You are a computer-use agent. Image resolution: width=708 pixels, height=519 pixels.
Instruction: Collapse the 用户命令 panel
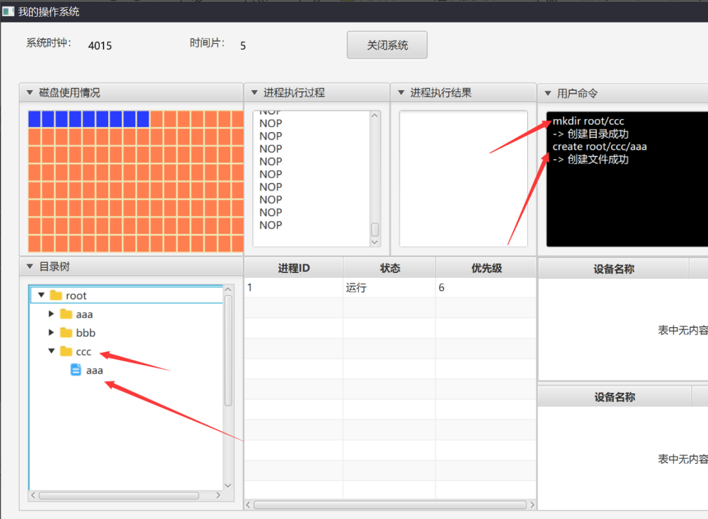[548, 93]
